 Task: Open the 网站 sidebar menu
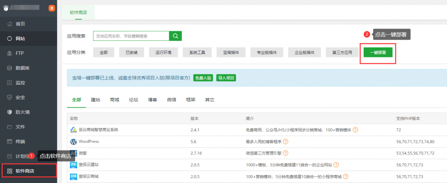point(28,39)
